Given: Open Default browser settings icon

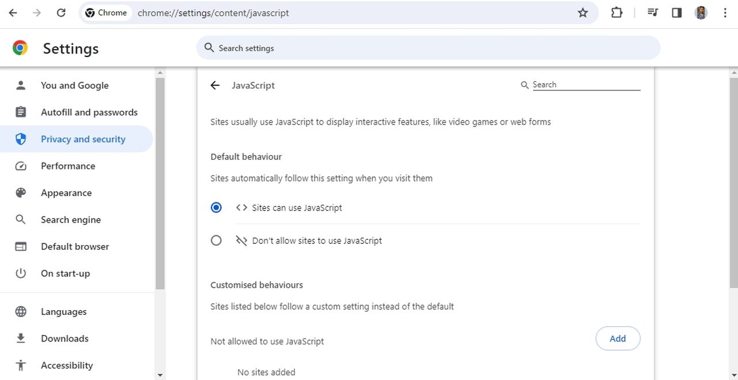Looking at the screenshot, I should [x=20, y=246].
